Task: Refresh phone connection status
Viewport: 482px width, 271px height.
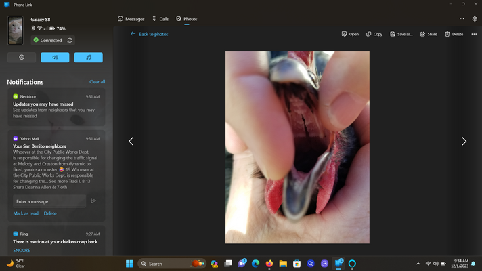Action: click(x=70, y=40)
